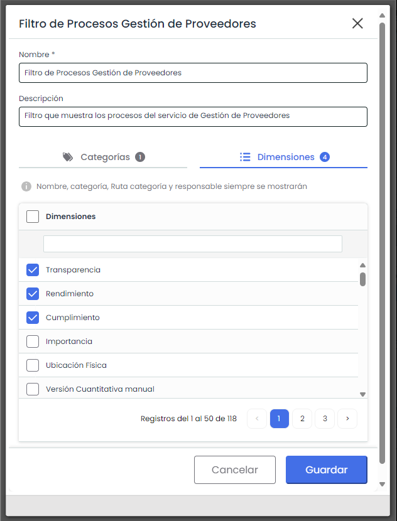Screen dimensions: 397x521
Task: Jump to page 3 of dimensions
Action: click(x=325, y=419)
